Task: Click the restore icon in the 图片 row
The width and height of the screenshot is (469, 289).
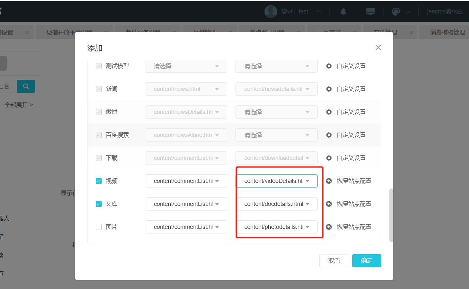Action: click(329, 227)
